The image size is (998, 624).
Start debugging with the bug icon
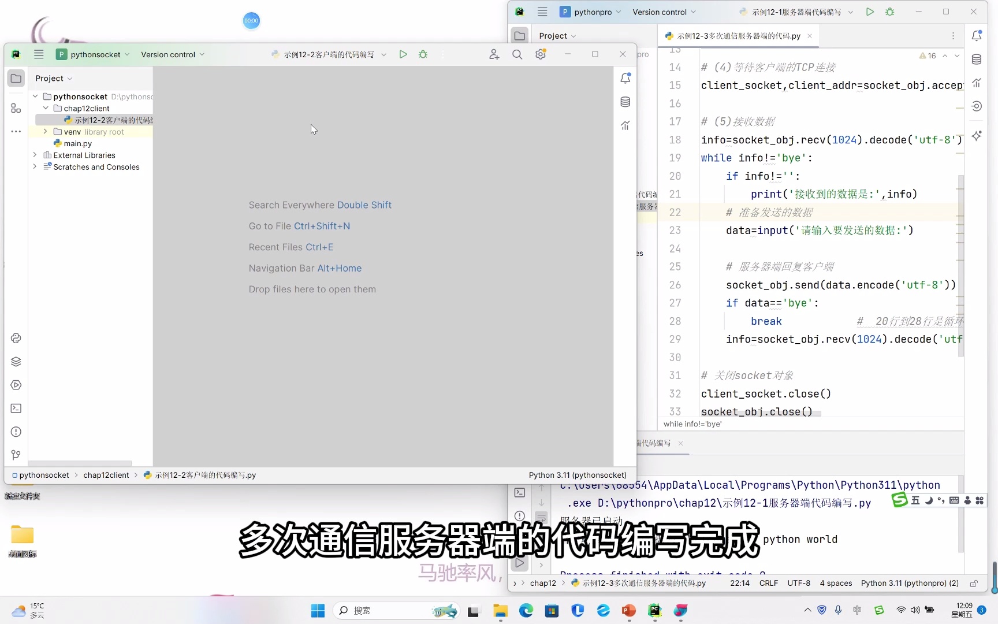(423, 54)
